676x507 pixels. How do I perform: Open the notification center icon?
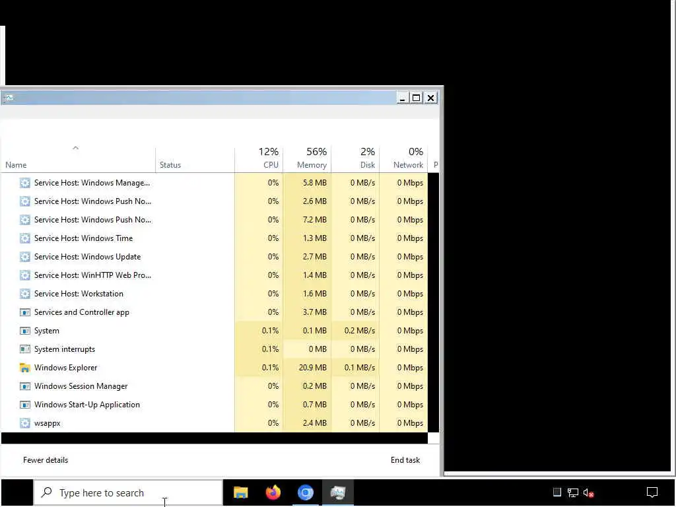pyautogui.click(x=652, y=492)
